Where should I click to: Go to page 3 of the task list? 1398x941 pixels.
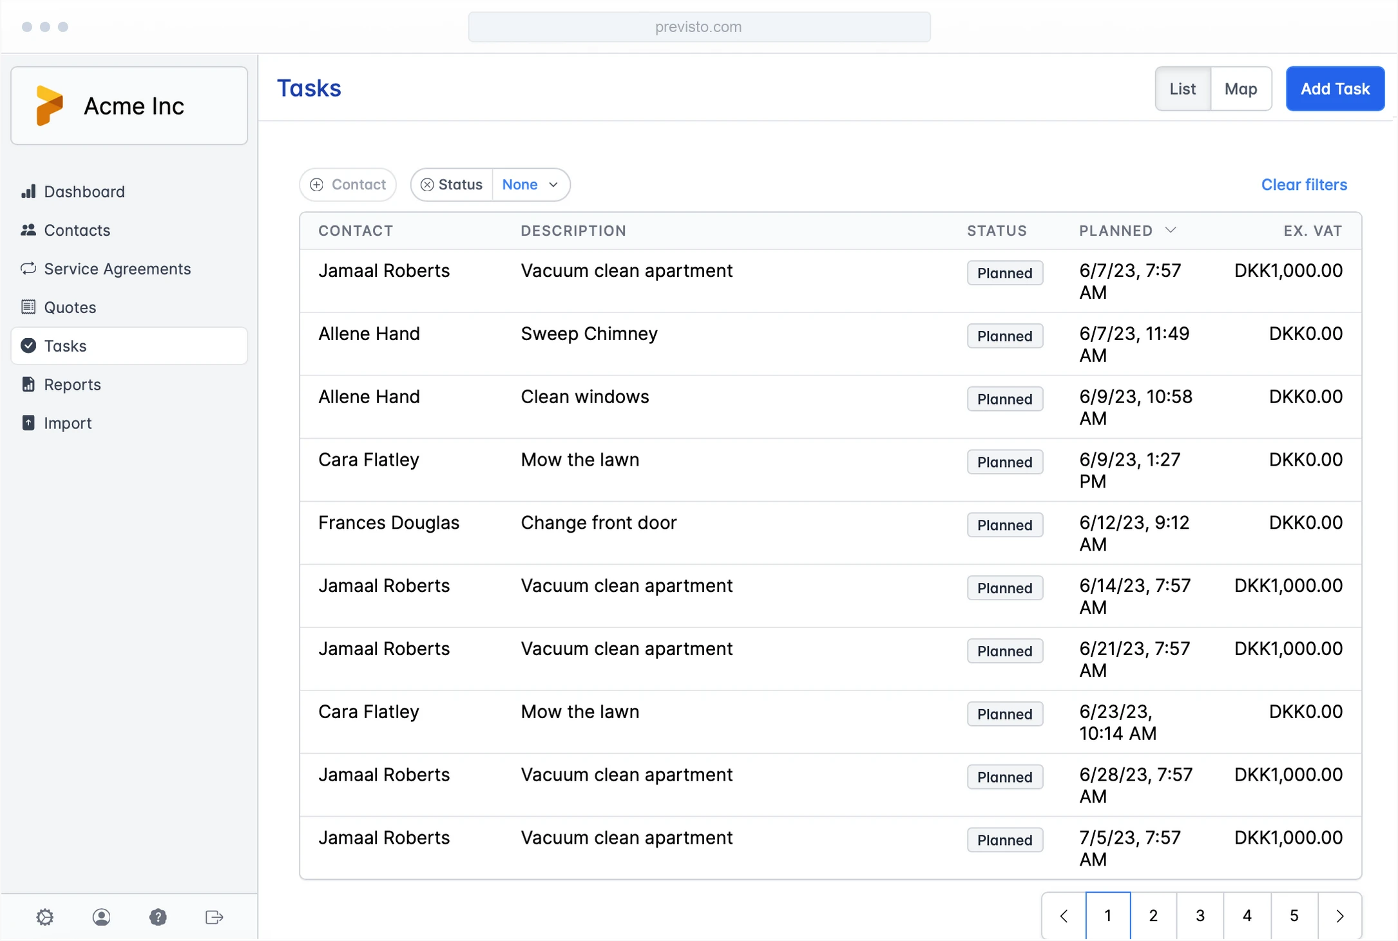point(1200,915)
